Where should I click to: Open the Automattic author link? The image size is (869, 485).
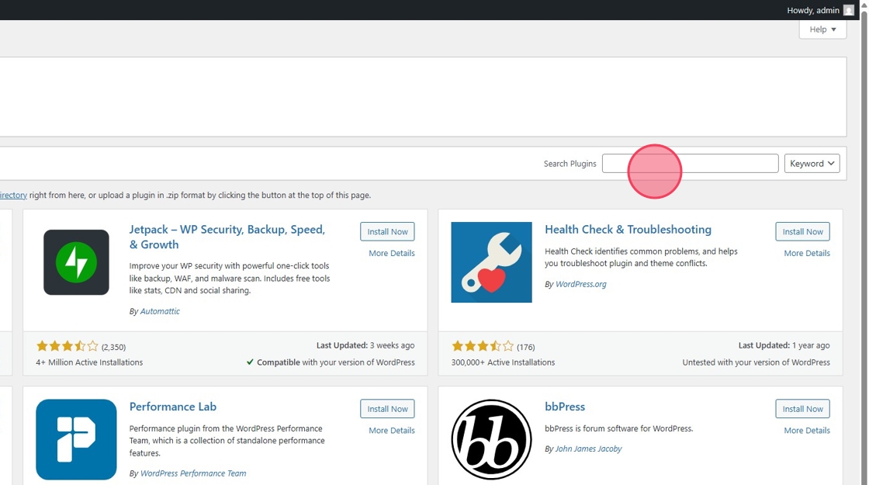pos(160,311)
